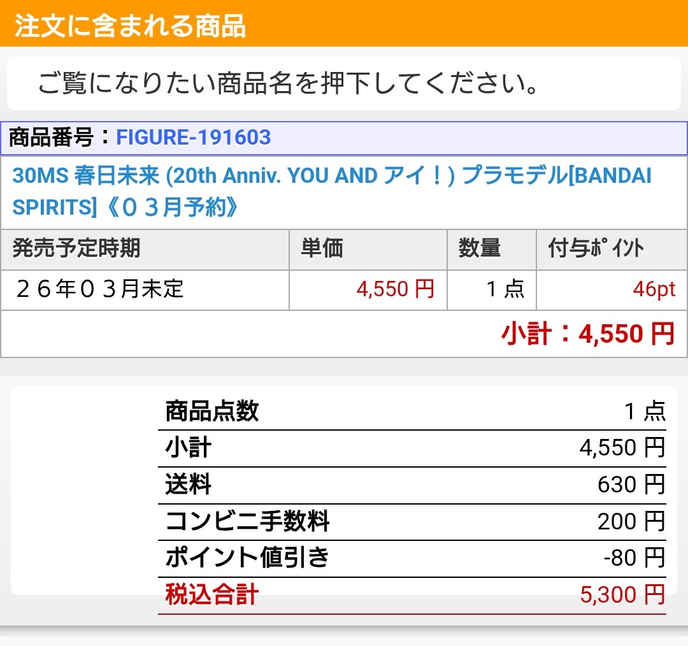Click the 5,300 円 total amount
Image resolution: width=688 pixels, height=646 pixels.
622,595
